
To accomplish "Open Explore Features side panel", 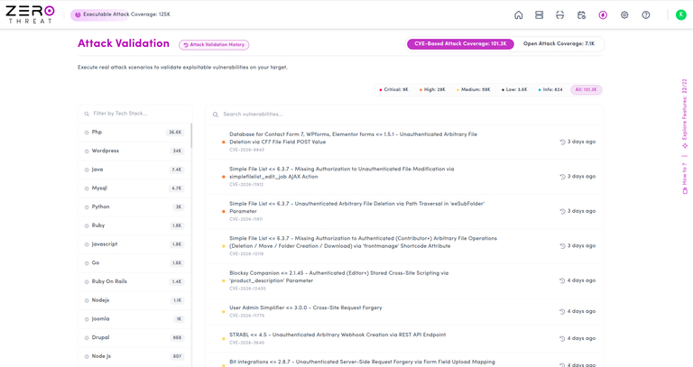I will click(x=685, y=114).
